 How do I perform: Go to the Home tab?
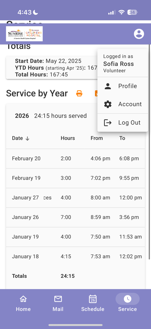tap(23, 303)
